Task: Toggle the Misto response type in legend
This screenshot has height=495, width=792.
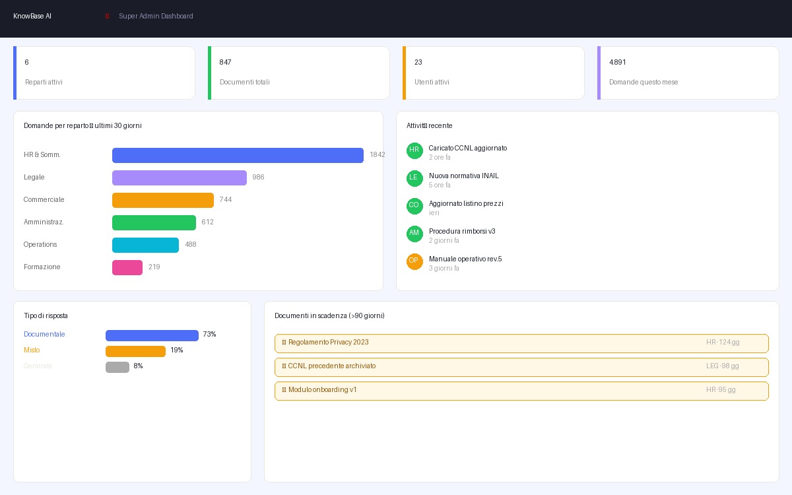Action: (x=32, y=350)
